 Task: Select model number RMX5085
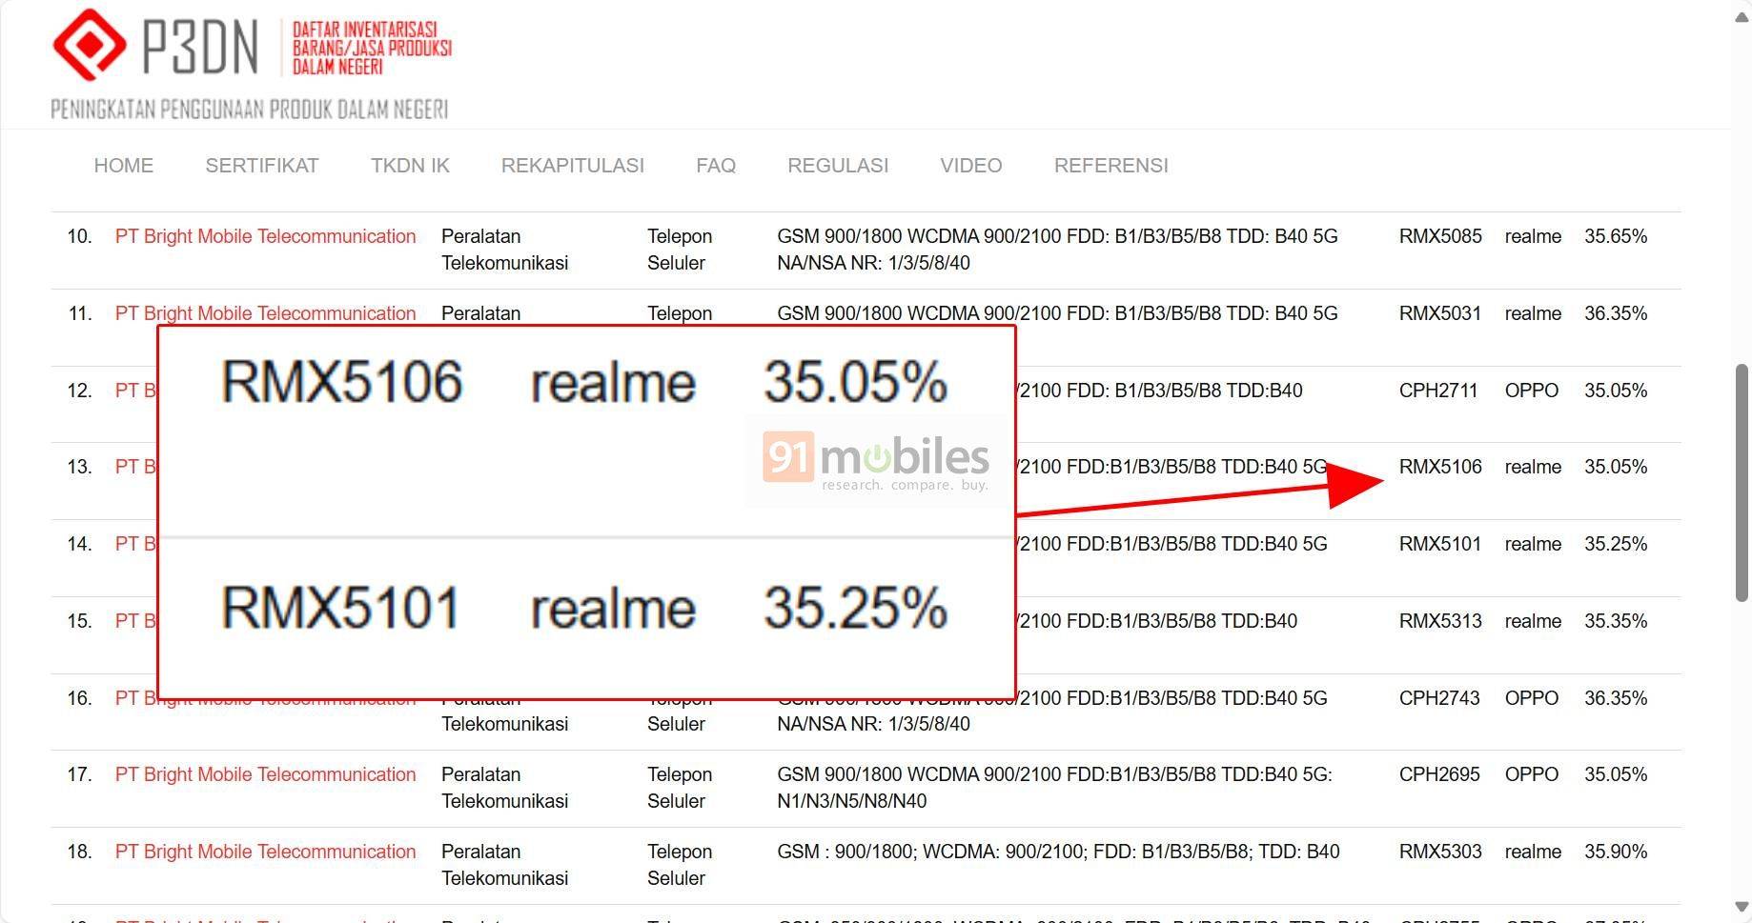[1440, 236]
